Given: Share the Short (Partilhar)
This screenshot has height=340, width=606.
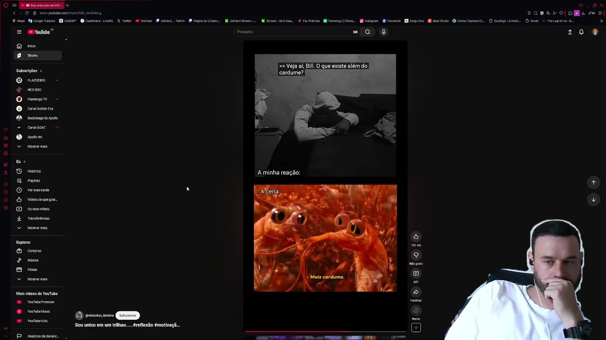Looking at the screenshot, I should (x=416, y=292).
